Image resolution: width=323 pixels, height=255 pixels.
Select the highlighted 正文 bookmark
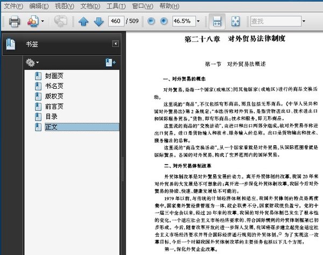(x=82, y=127)
